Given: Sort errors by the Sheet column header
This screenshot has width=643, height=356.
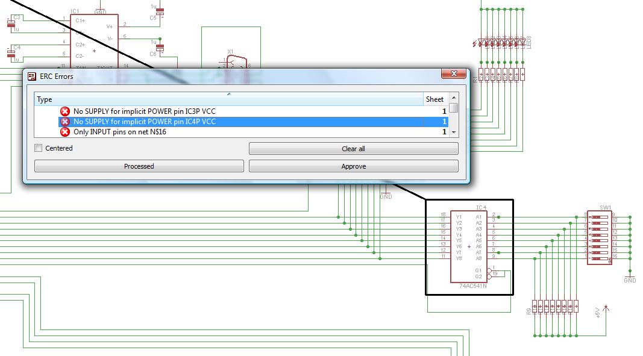Looking at the screenshot, I should (434, 99).
